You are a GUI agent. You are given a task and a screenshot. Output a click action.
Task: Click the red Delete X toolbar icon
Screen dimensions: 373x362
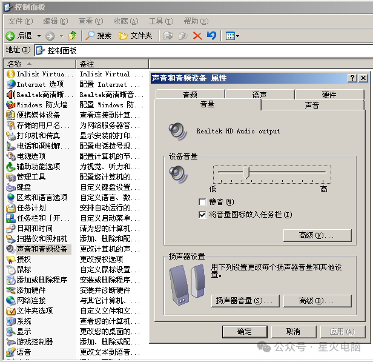click(x=197, y=36)
